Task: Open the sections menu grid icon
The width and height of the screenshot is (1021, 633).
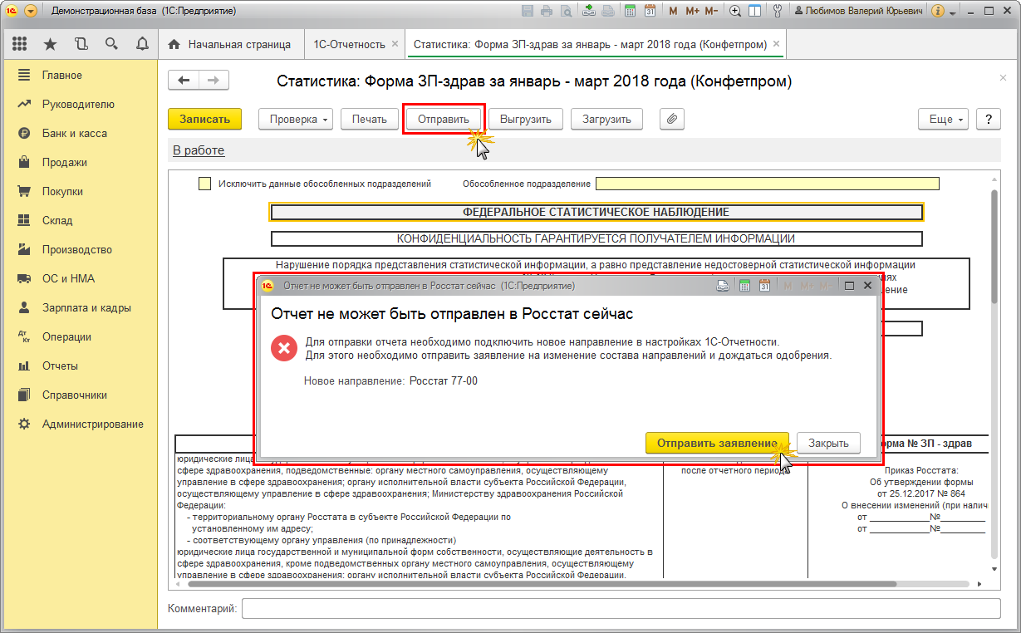Action: 19,44
